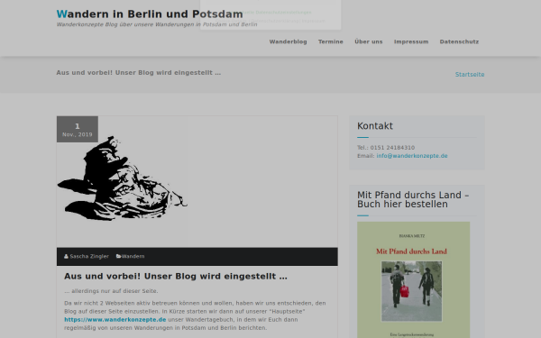Click the Mit Pfand durchs Land heading
The image size is (541, 338).
pyautogui.click(x=413, y=199)
